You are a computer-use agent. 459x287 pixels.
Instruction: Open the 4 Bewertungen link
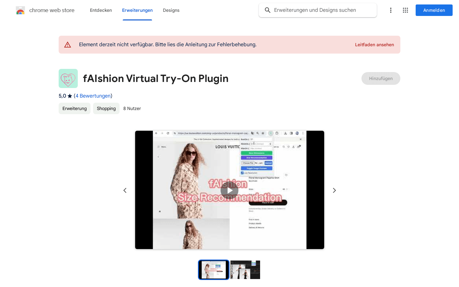(93, 96)
